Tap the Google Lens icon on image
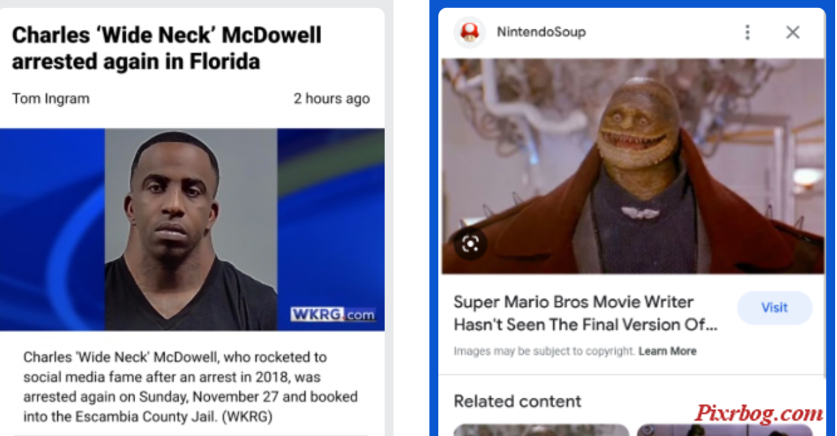This screenshot has height=436, width=837. click(x=471, y=243)
